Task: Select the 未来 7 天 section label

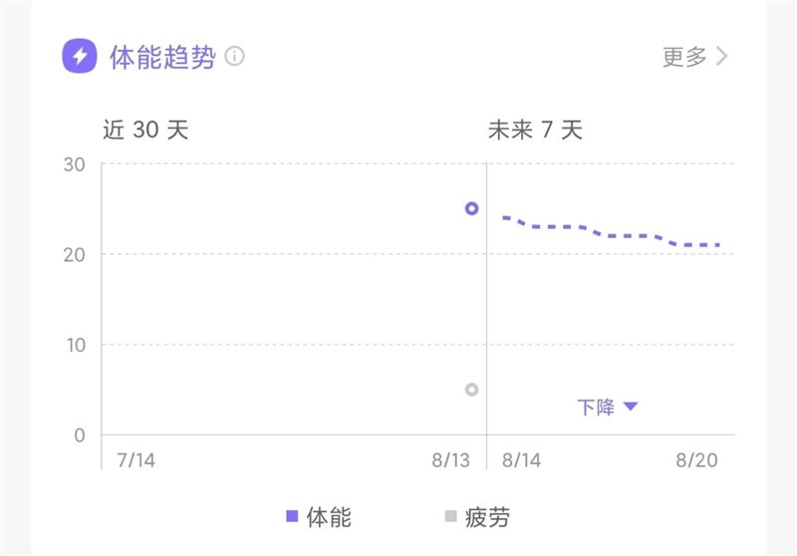Action: pyautogui.click(x=535, y=130)
